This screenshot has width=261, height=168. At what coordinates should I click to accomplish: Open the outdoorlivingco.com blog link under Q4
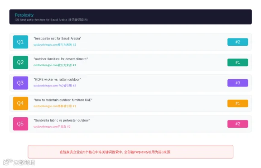[55, 106]
